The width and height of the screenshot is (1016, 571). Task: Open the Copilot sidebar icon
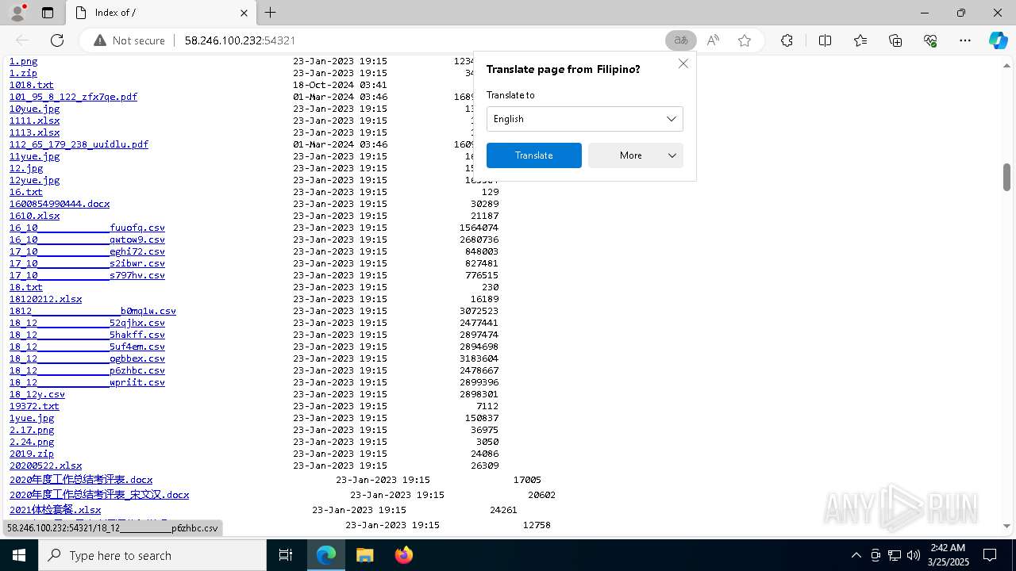click(998, 40)
